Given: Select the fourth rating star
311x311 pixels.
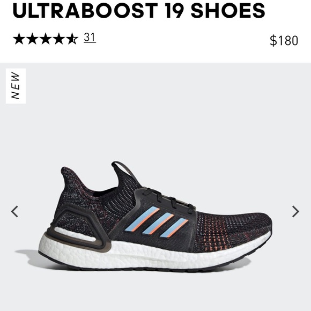Looking at the screenshot, I should pos(58,39).
